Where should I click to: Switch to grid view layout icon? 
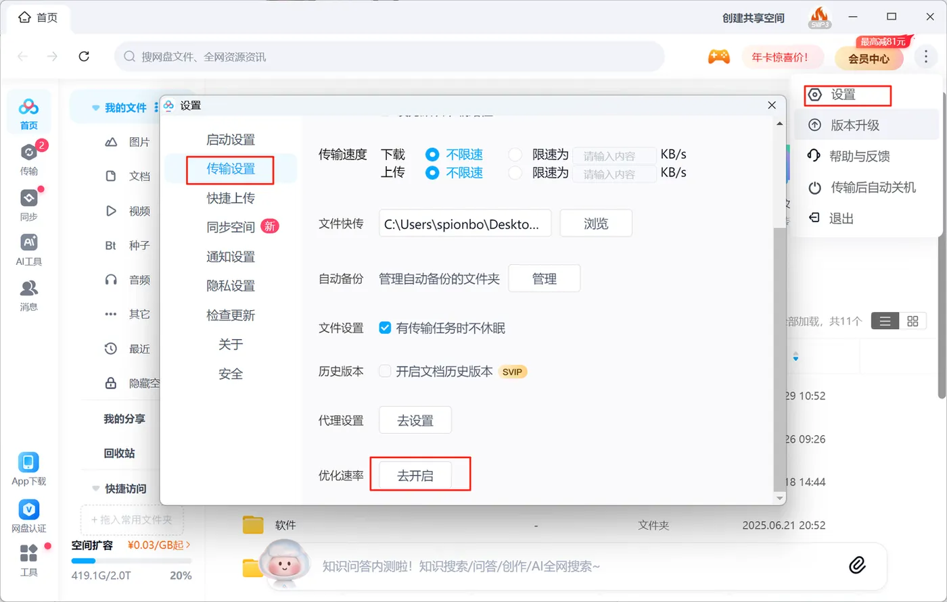coord(913,321)
